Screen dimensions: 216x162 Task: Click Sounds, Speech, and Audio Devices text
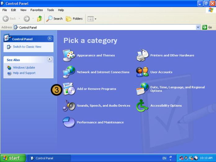[104, 106]
